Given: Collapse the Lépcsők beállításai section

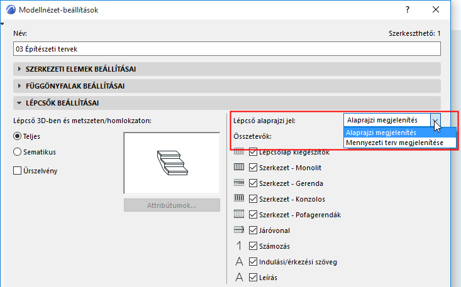Looking at the screenshot, I should coord(226,103).
